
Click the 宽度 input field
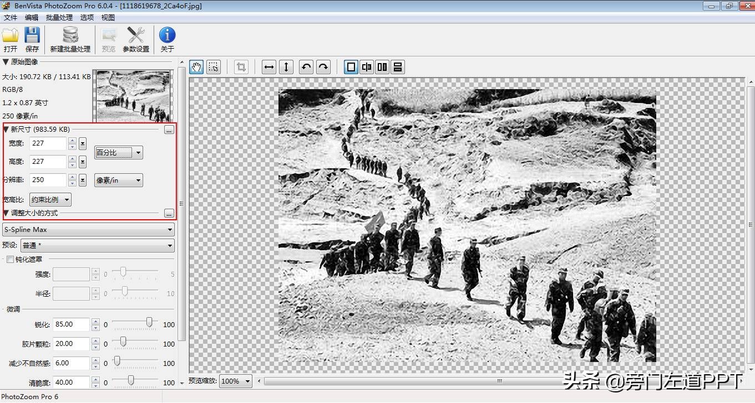point(48,143)
